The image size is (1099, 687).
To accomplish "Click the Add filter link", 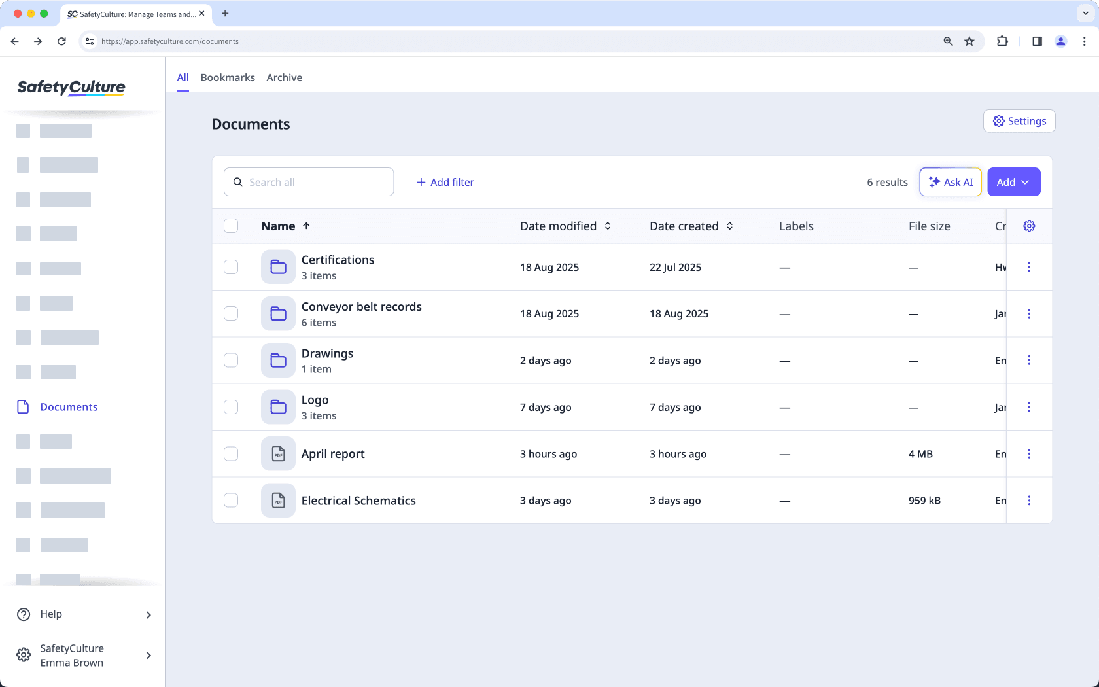I will [445, 182].
